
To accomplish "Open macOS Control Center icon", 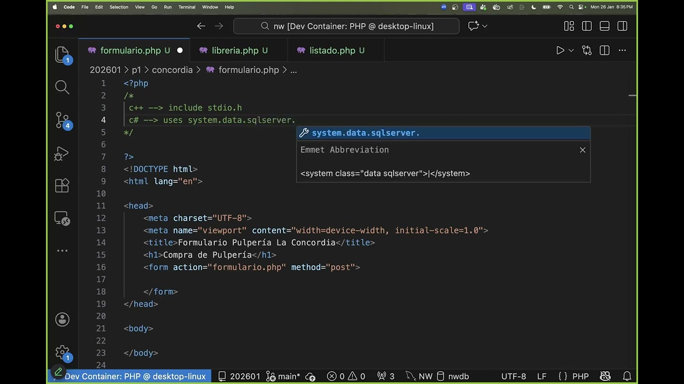I will click(x=582, y=7).
